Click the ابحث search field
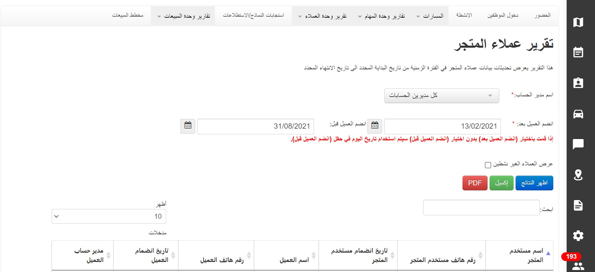 [481, 208]
